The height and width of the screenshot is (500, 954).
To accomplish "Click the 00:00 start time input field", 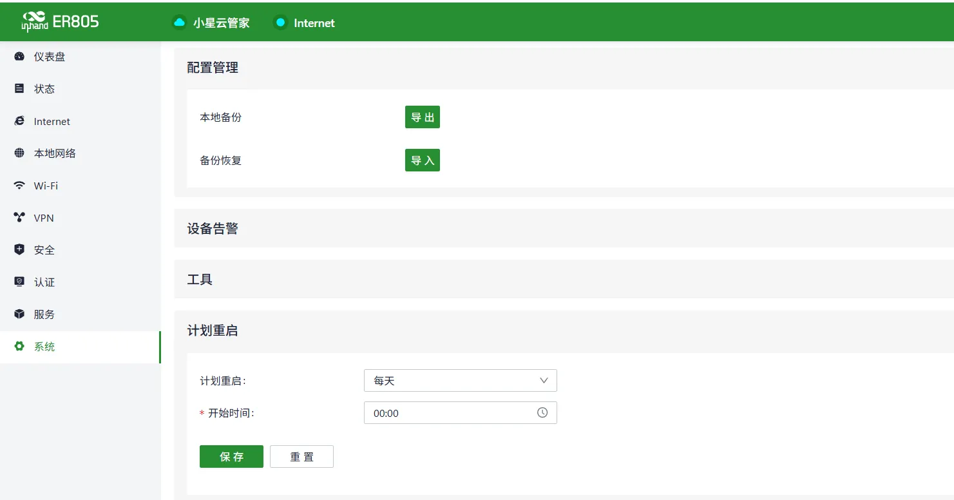I will pyautogui.click(x=461, y=413).
